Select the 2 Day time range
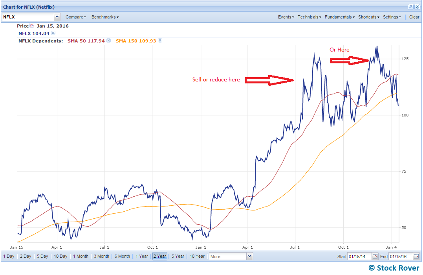The height and width of the screenshot is (275, 423). pyautogui.click(x=26, y=256)
